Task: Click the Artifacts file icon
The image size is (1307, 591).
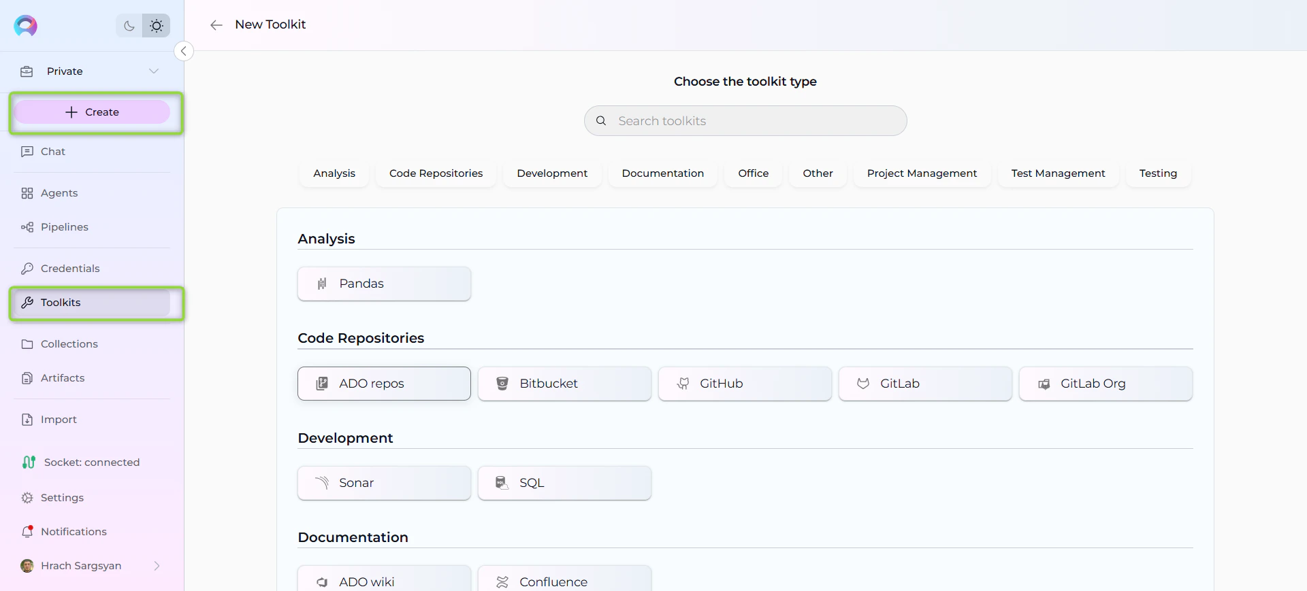Action: point(27,378)
